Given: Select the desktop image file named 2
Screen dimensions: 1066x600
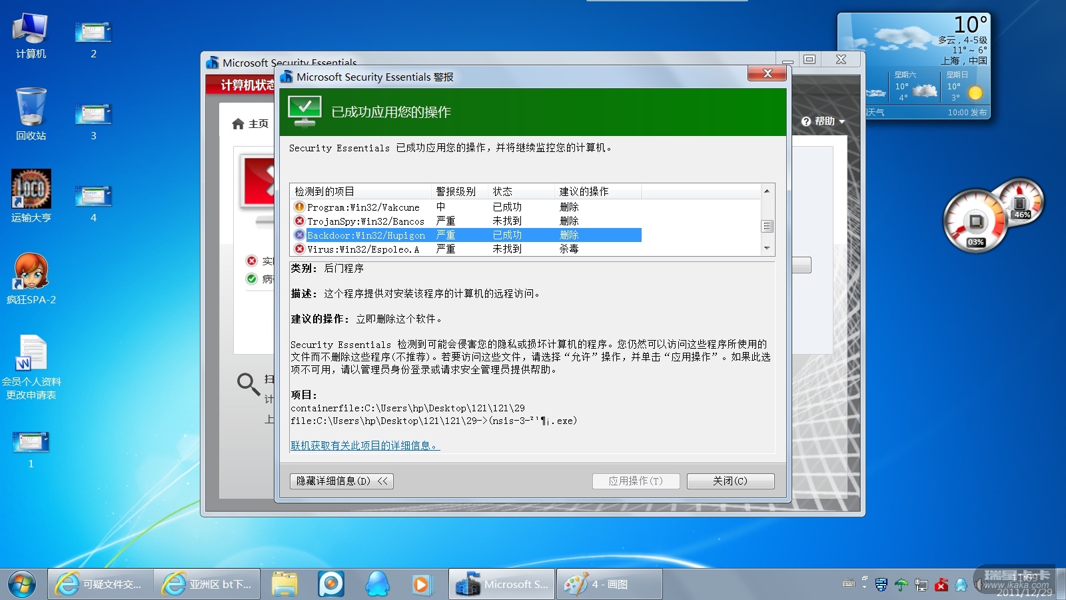Looking at the screenshot, I should pos(93,40).
